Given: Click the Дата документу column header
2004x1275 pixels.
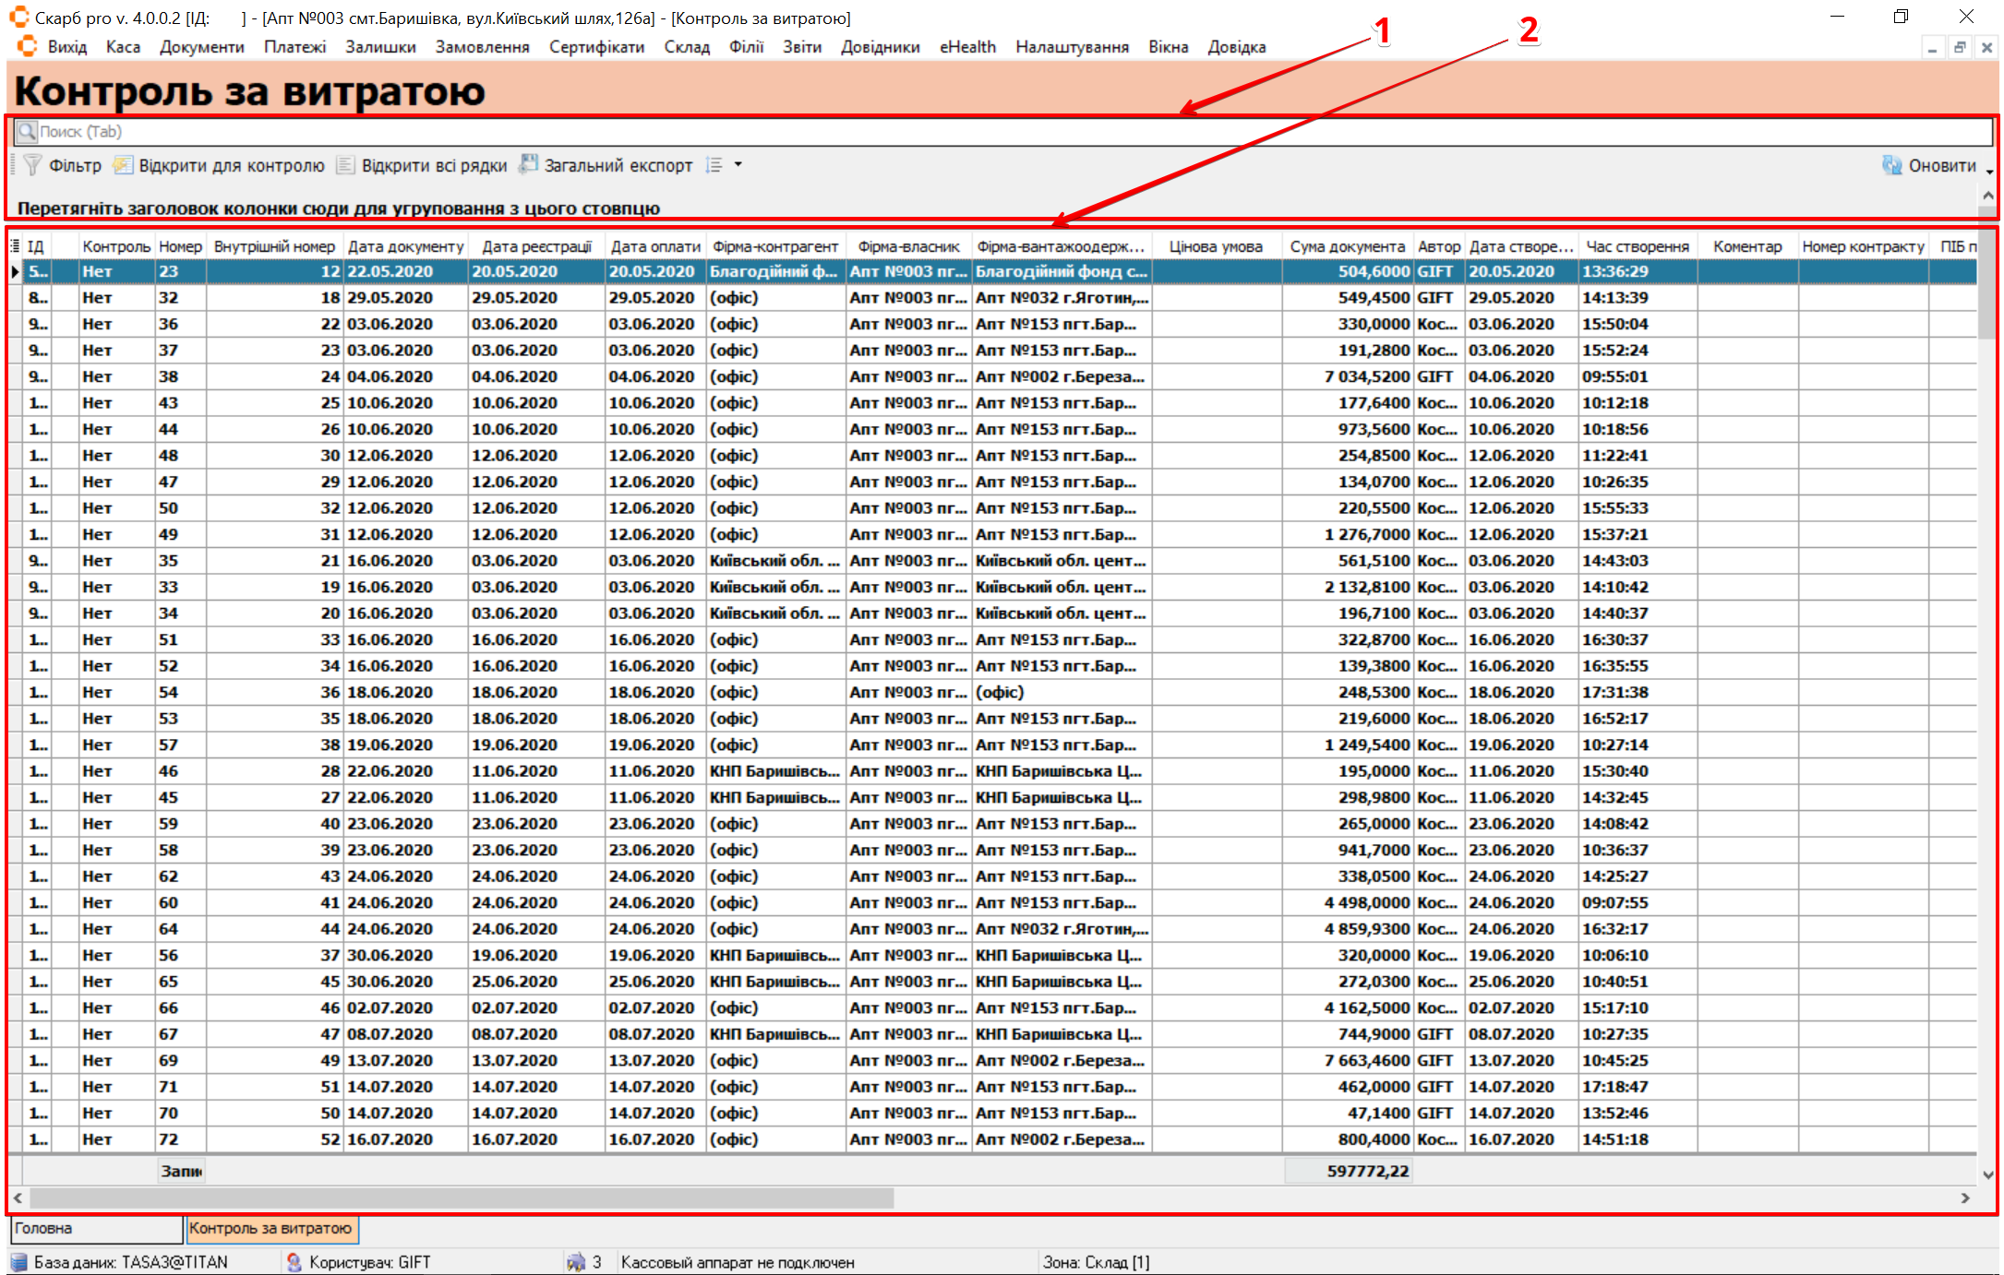Looking at the screenshot, I should click(x=405, y=246).
